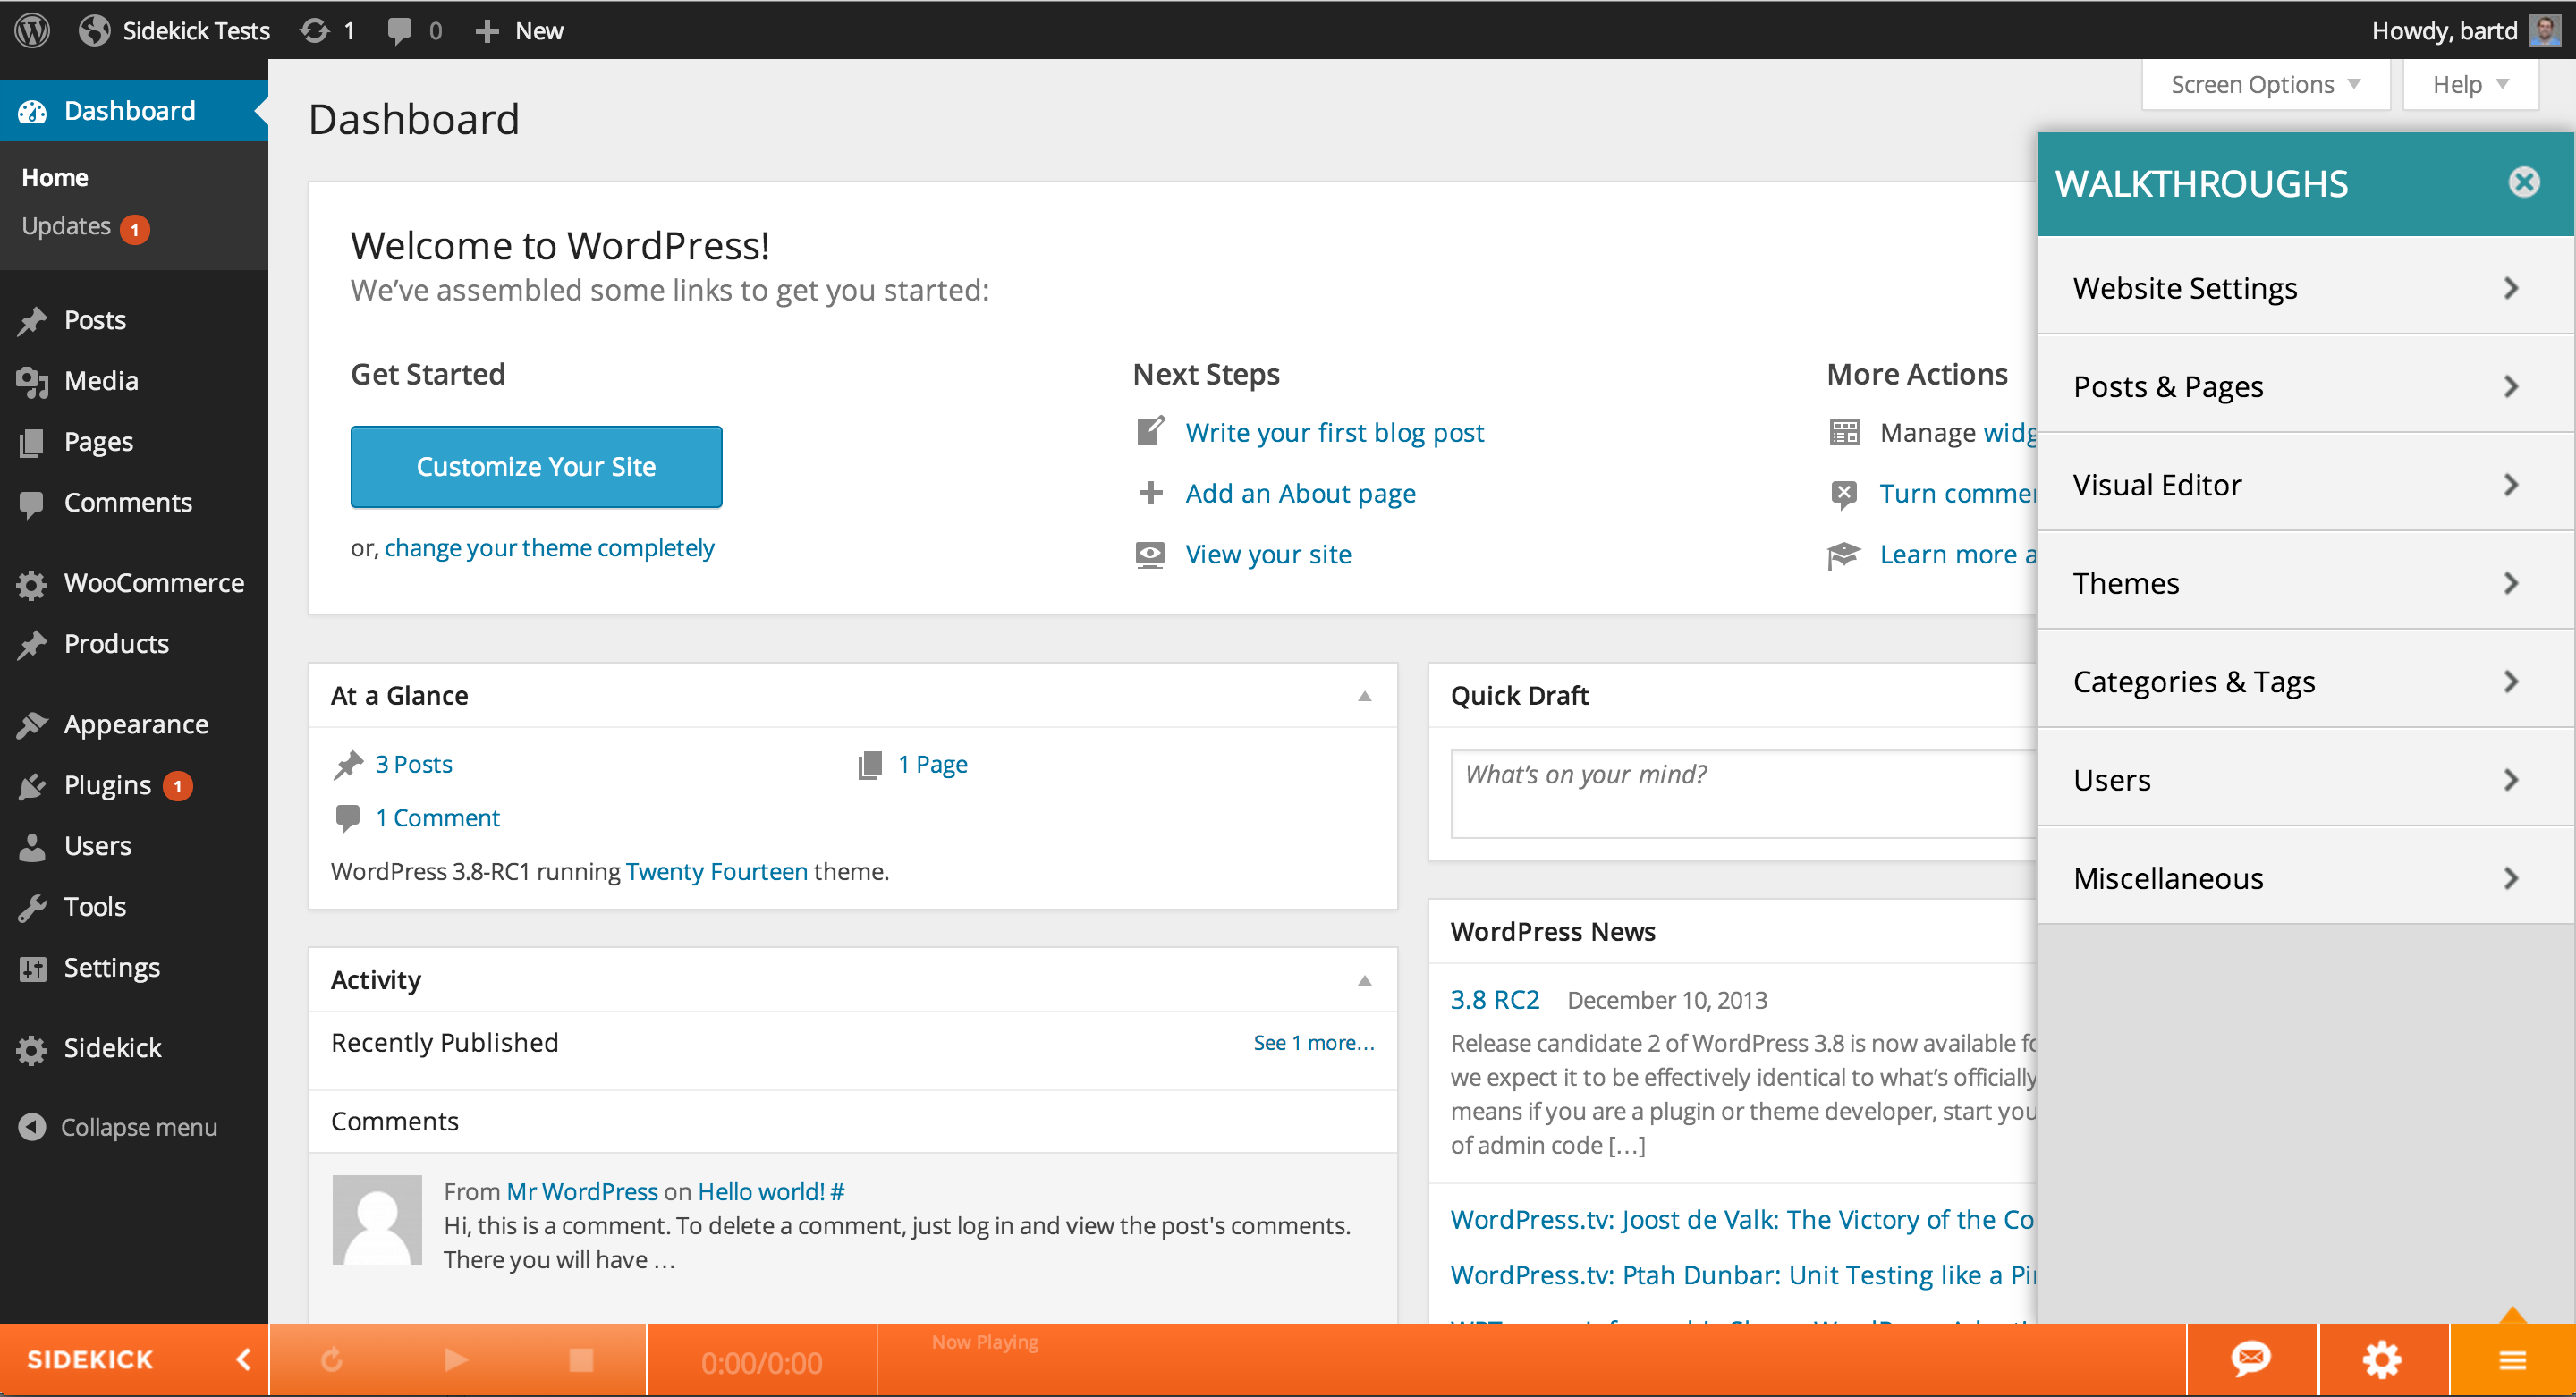Collapse the Sidekick bar arrow
The image size is (2576, 1397).
pyautogui.click(x=243, y=1360)
